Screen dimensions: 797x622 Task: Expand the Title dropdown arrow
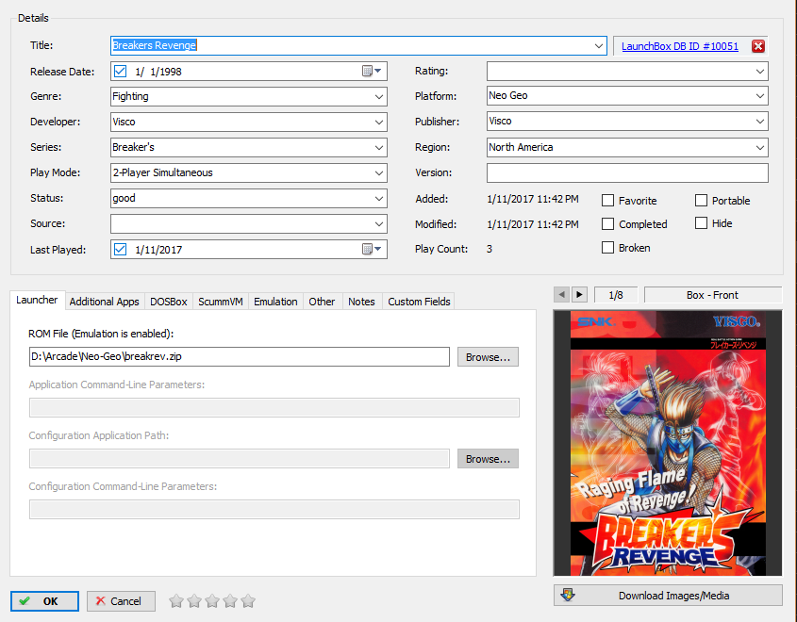(599, 45)
